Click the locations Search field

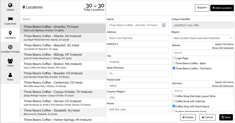point(63,19)
